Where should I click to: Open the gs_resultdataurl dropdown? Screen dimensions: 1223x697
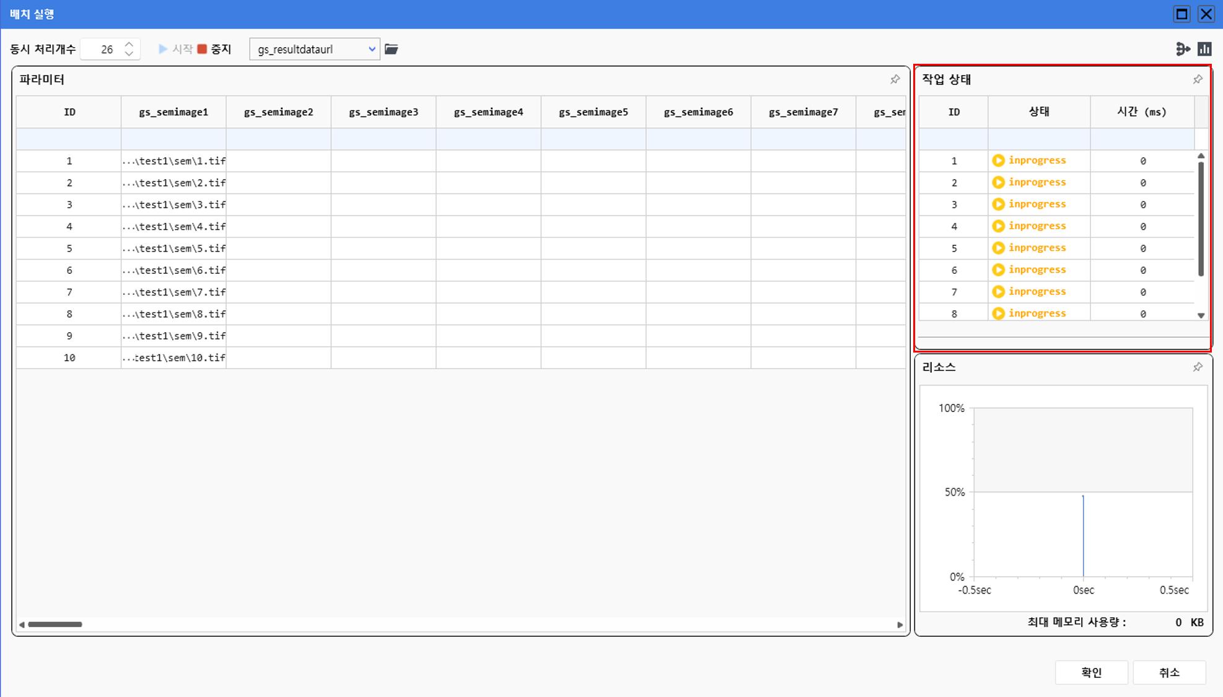tap(371, 49)
